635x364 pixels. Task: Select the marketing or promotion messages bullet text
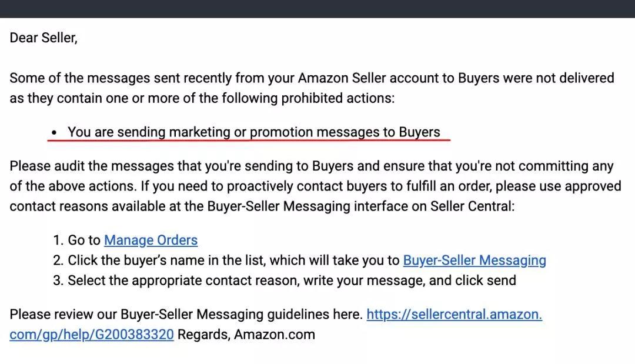click(253, 132)
